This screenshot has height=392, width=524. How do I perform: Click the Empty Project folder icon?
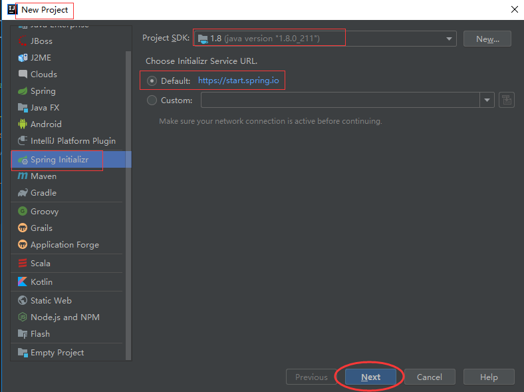(x=23, y=353)
